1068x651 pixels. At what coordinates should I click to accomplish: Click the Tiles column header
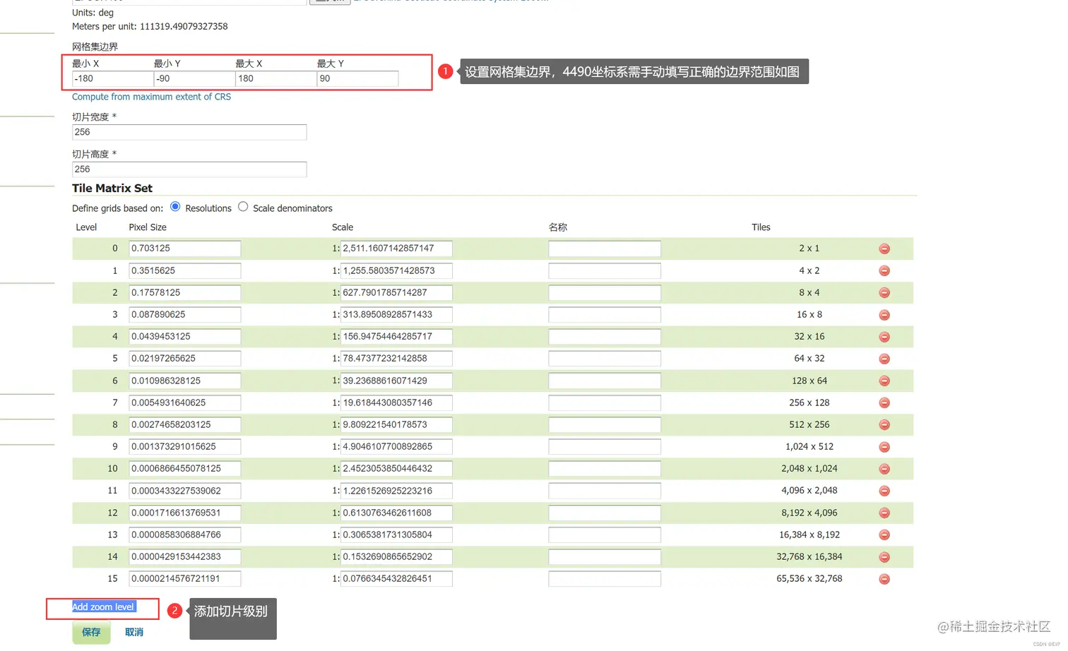[x=761, y=227]
